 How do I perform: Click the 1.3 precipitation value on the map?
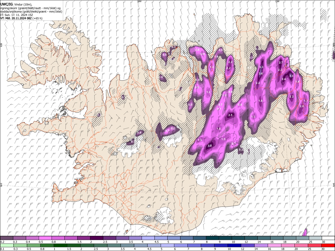pos(253,117)
